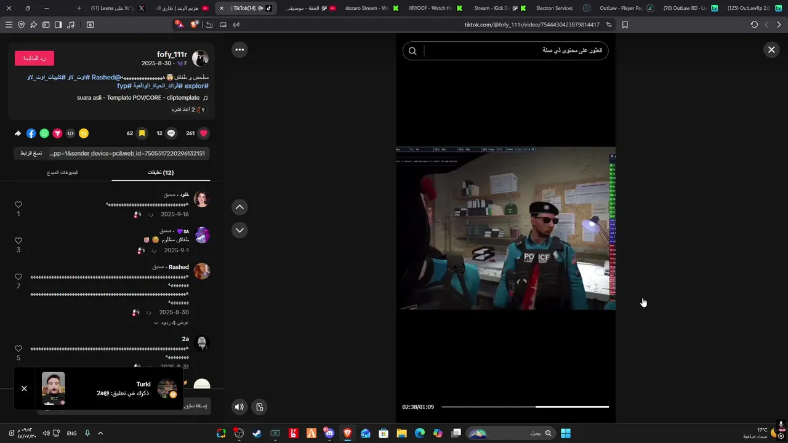
Task: Go to the next video with the down arrow
Action: pos(239,230)
